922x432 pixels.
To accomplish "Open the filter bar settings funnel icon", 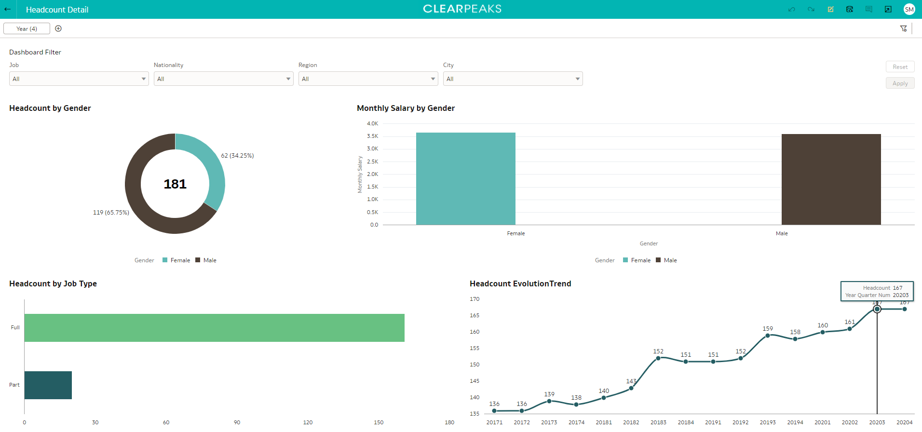I will click(904, 28).
